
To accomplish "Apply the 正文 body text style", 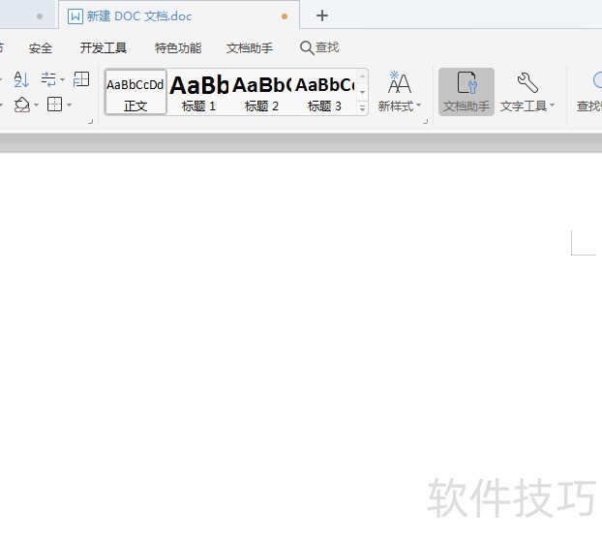I will tap(135, 92).
